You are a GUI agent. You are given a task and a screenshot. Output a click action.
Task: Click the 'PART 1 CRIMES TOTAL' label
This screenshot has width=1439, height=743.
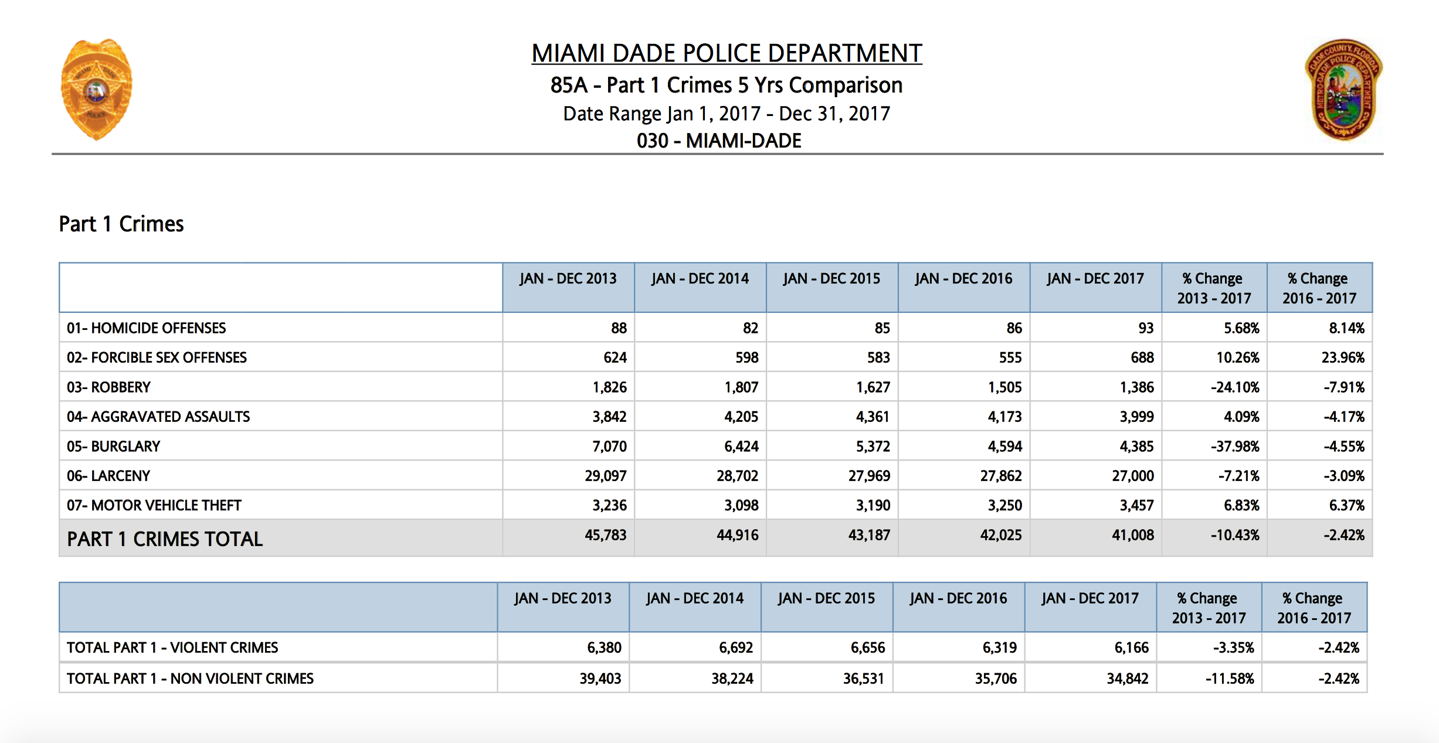pos(165,539)
